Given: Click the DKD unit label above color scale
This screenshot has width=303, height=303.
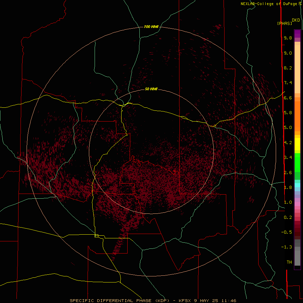Looking at the screenshot, I should point(296,20).
